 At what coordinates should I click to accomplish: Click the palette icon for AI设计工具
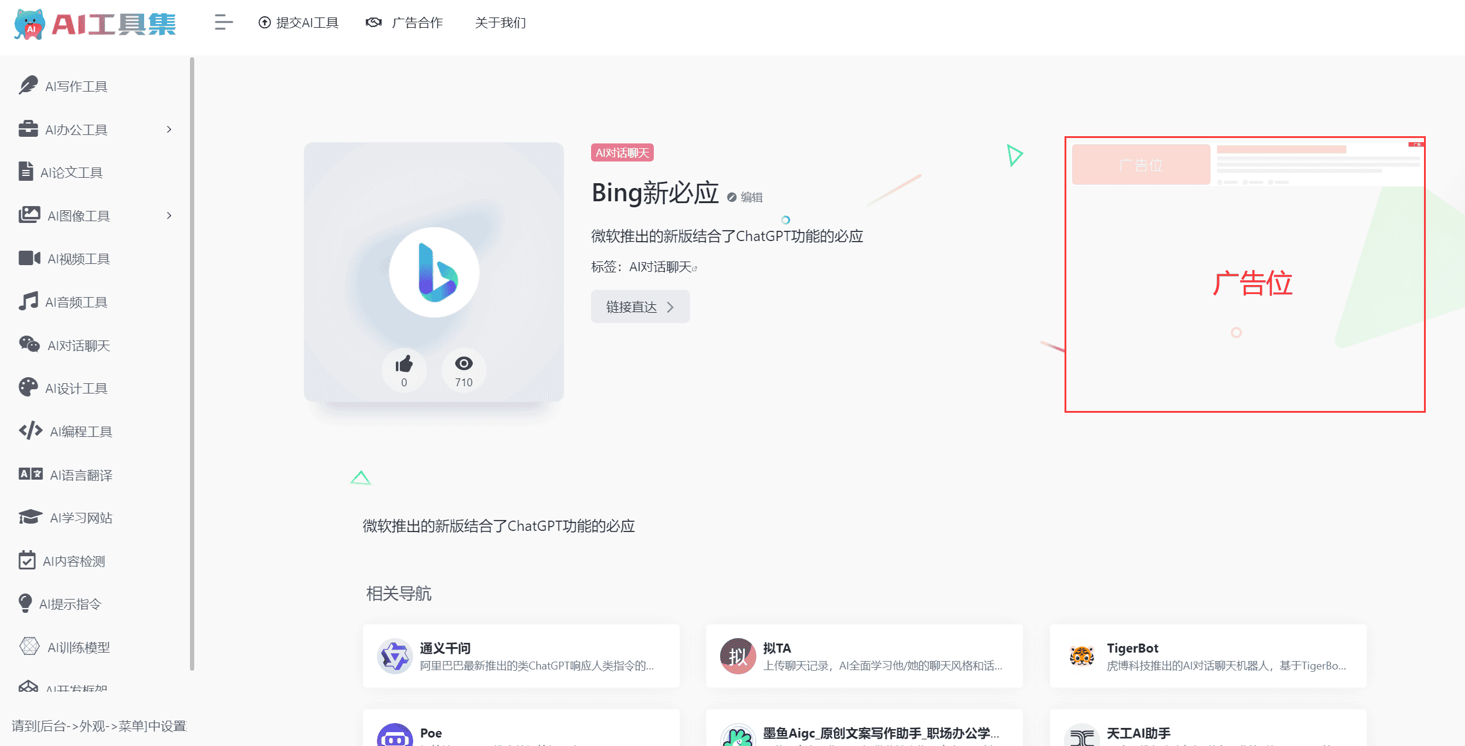28,387
